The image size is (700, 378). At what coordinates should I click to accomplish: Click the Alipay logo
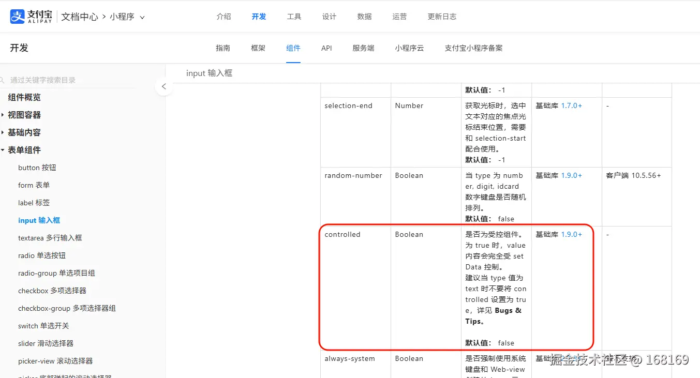[31, 17]
